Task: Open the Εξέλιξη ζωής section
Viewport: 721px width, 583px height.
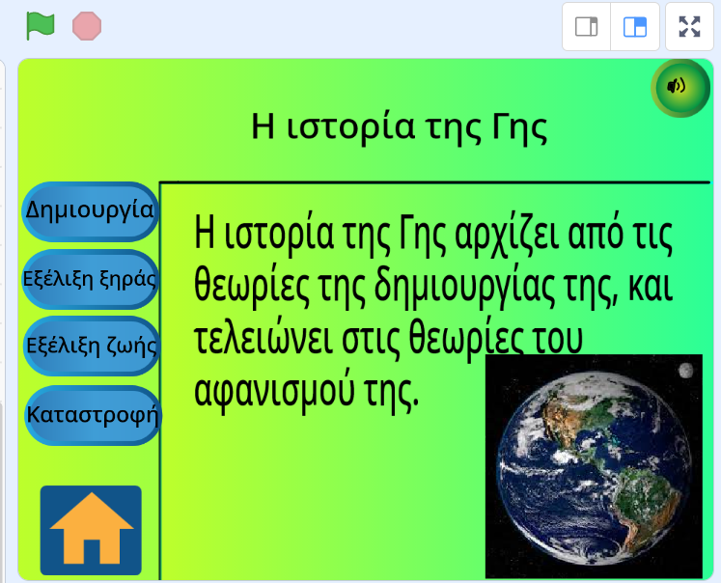Action: (92, 346)
